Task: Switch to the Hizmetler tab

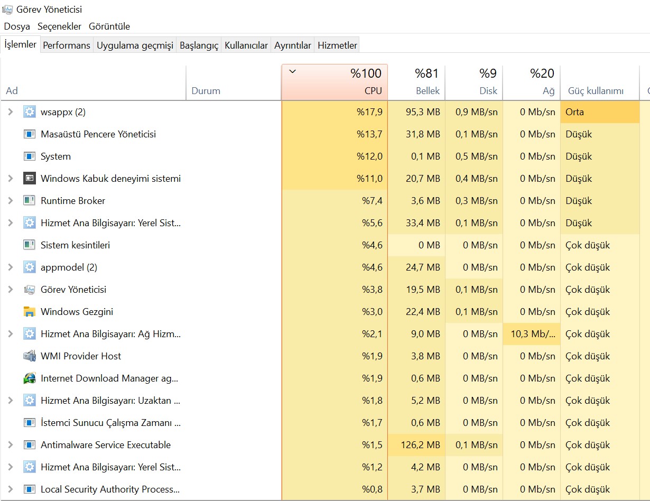Action: 337,45
